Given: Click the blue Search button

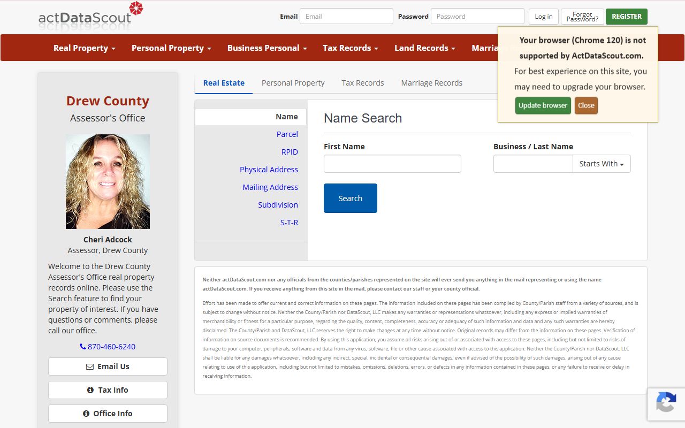Looking at the screenshot, I should click(x=351, y=198).
